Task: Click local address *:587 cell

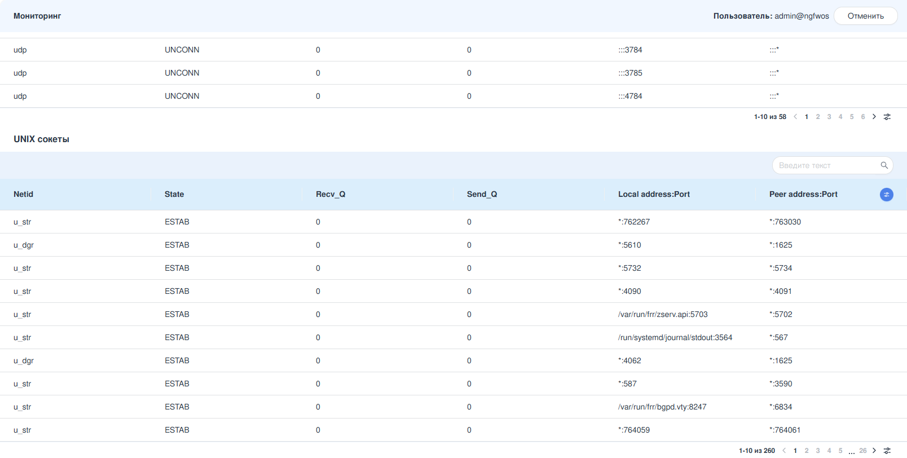Action: coord(627,384)
